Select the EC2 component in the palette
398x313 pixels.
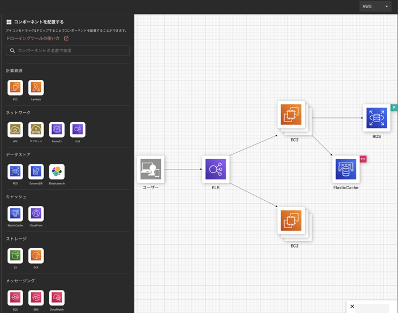(x=15, y=87)
